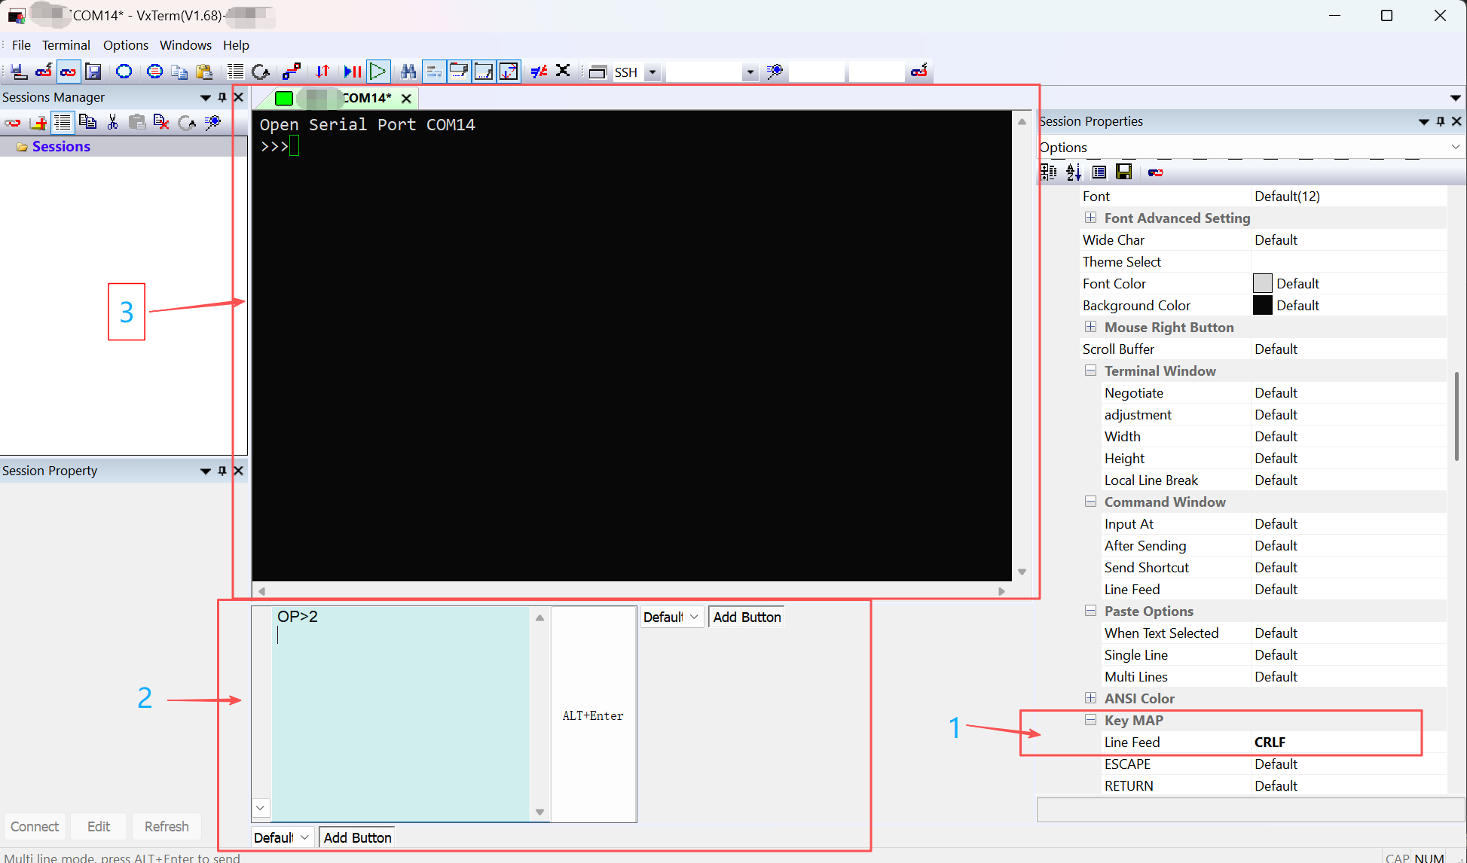The image size is (1467, 863).
Task: Click the alphabetical sort icon in Session Properties
Action: 1074,172
